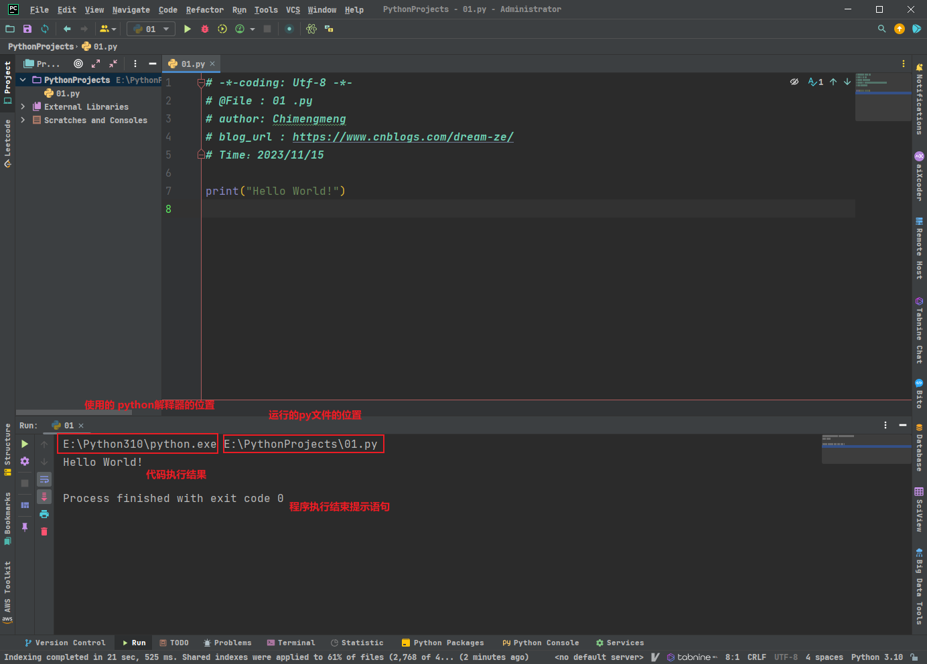Open the File menu

[x=40, y=9]
